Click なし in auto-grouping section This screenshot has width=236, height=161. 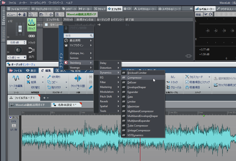pos(173,77)
